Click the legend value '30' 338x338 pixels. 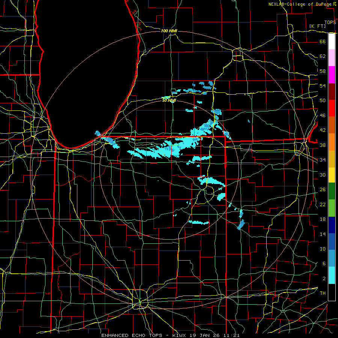pyautogui.click(x=323, y=175)
